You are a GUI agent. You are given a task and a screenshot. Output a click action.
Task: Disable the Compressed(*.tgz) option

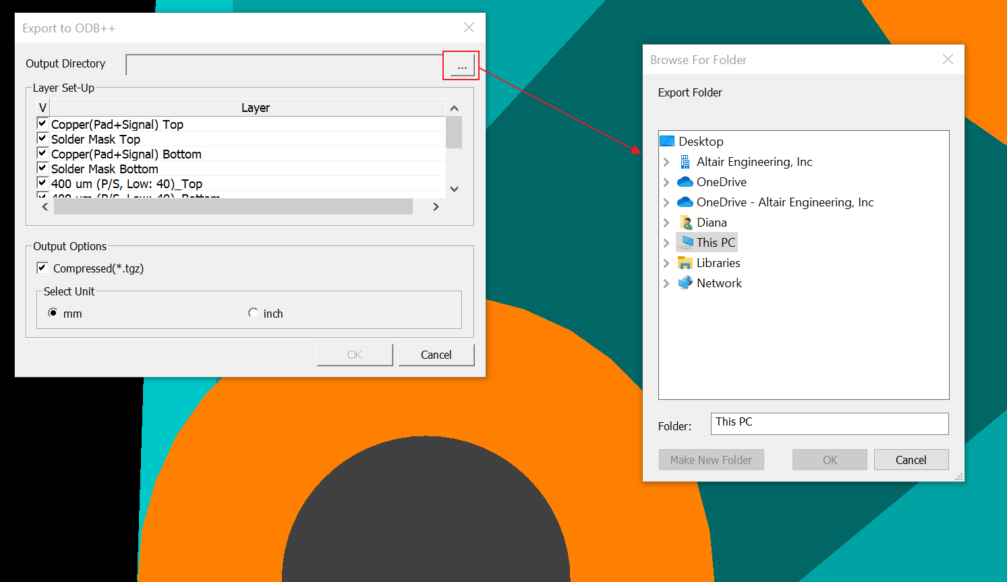click(x=42, y=268)
